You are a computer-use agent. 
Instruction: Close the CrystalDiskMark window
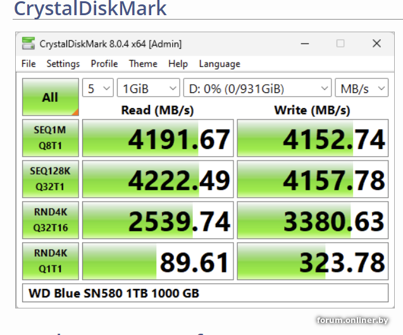376,44
